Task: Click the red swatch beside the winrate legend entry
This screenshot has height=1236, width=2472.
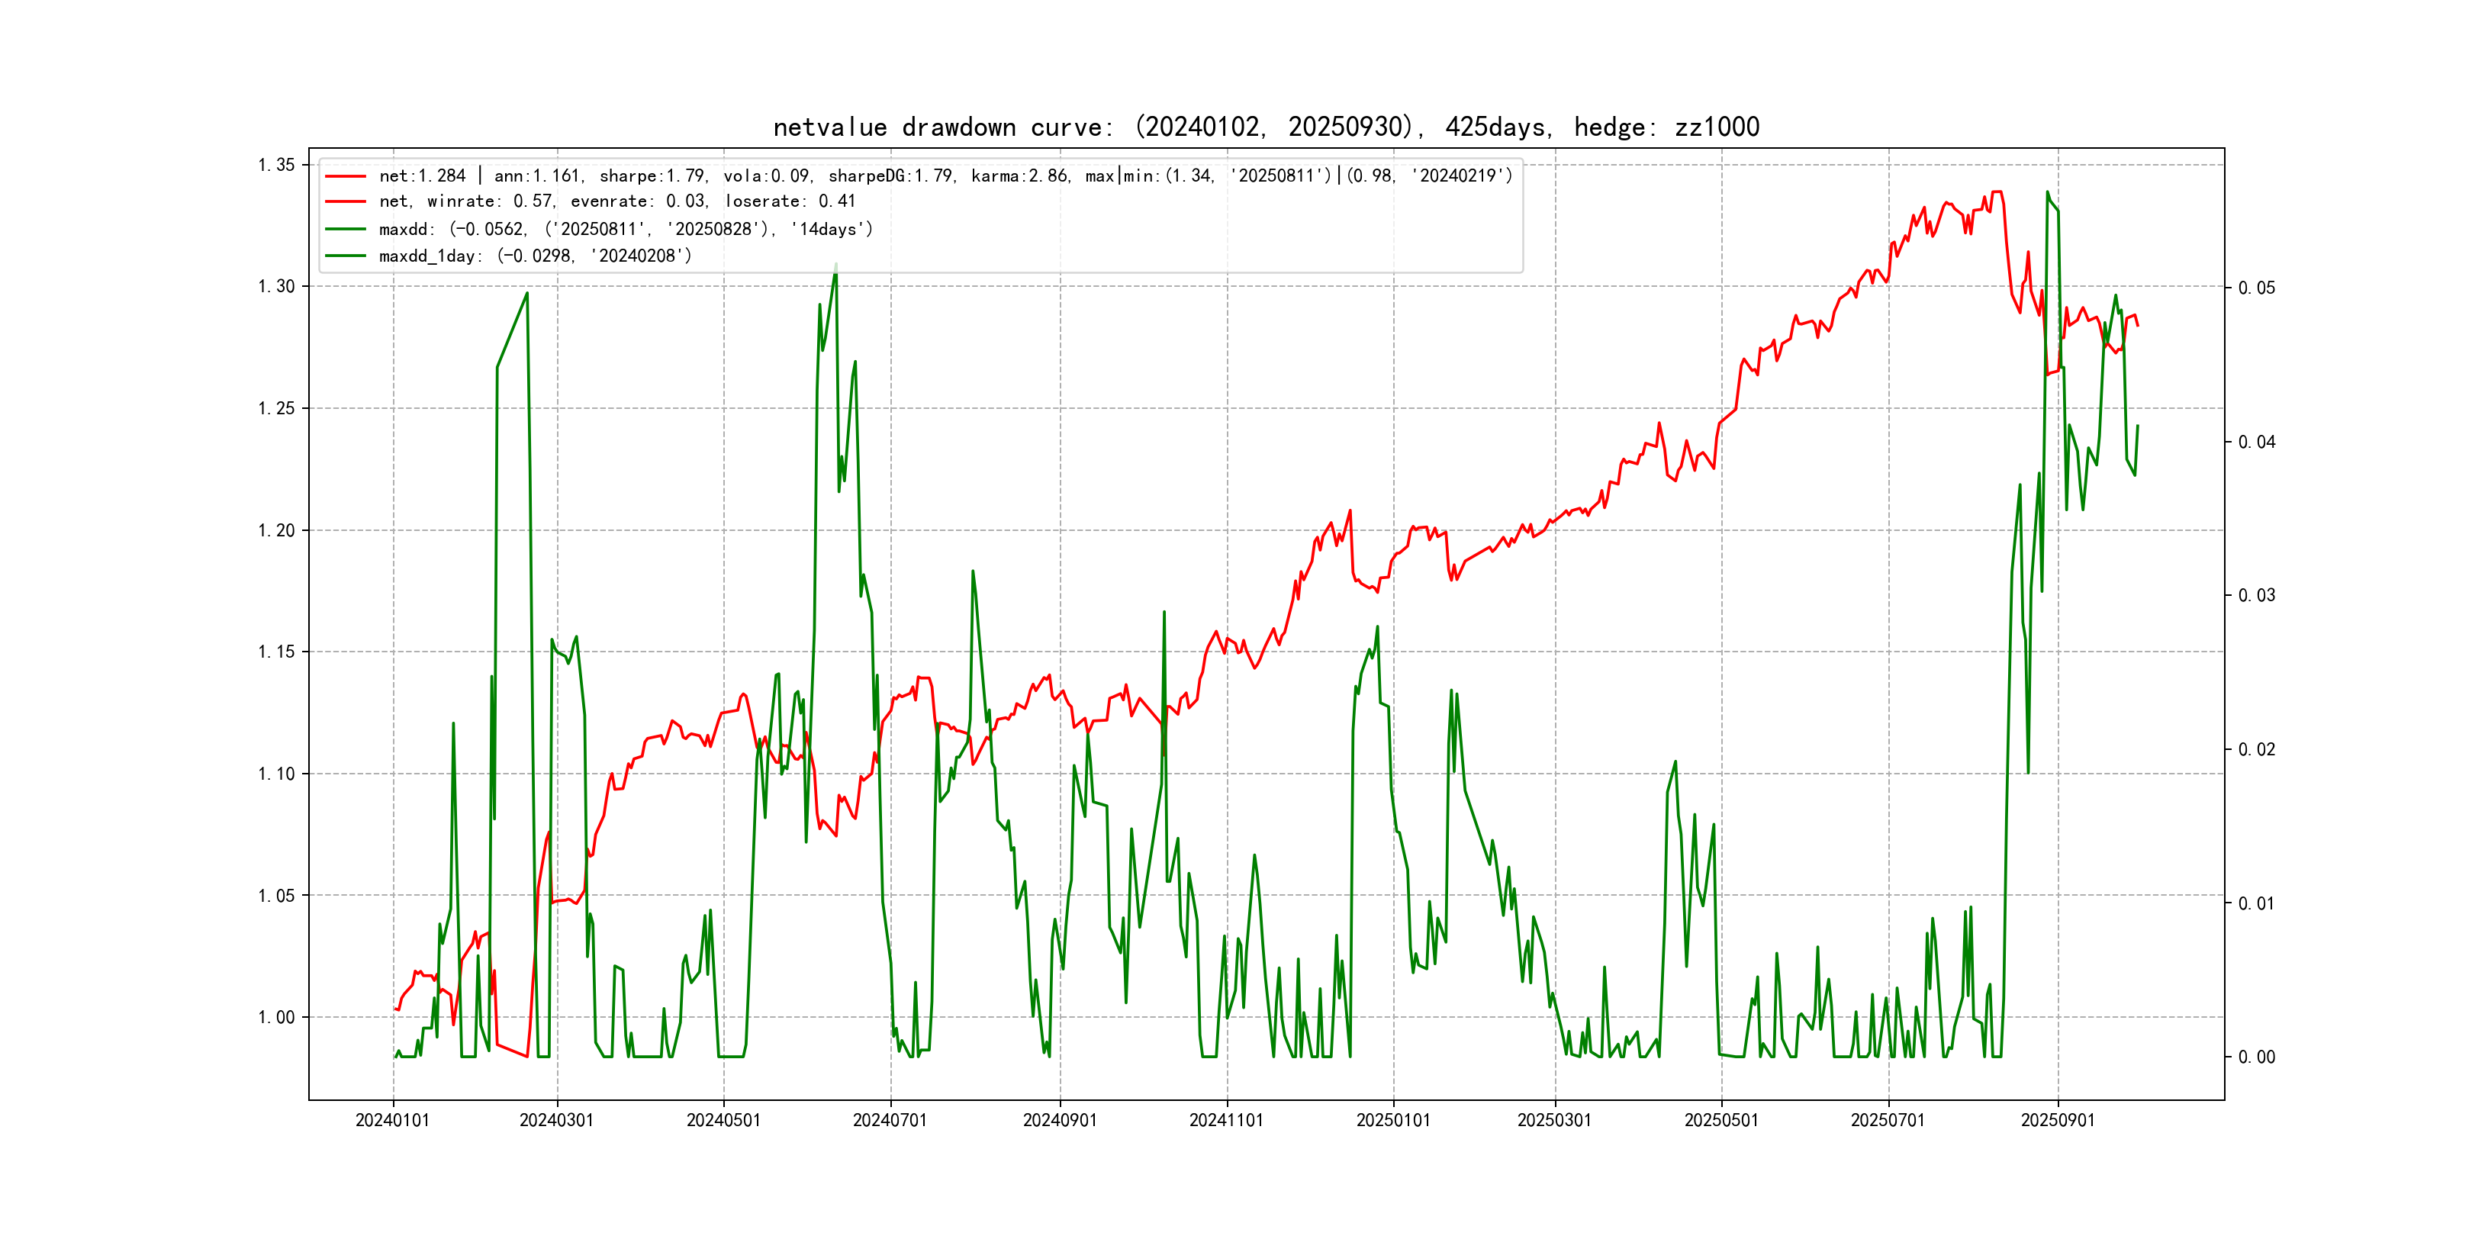Action: click(346, 201)
